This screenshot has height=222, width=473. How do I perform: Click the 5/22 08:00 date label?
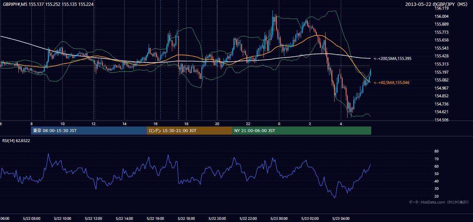pyautogui.click(x=31, y=218)
